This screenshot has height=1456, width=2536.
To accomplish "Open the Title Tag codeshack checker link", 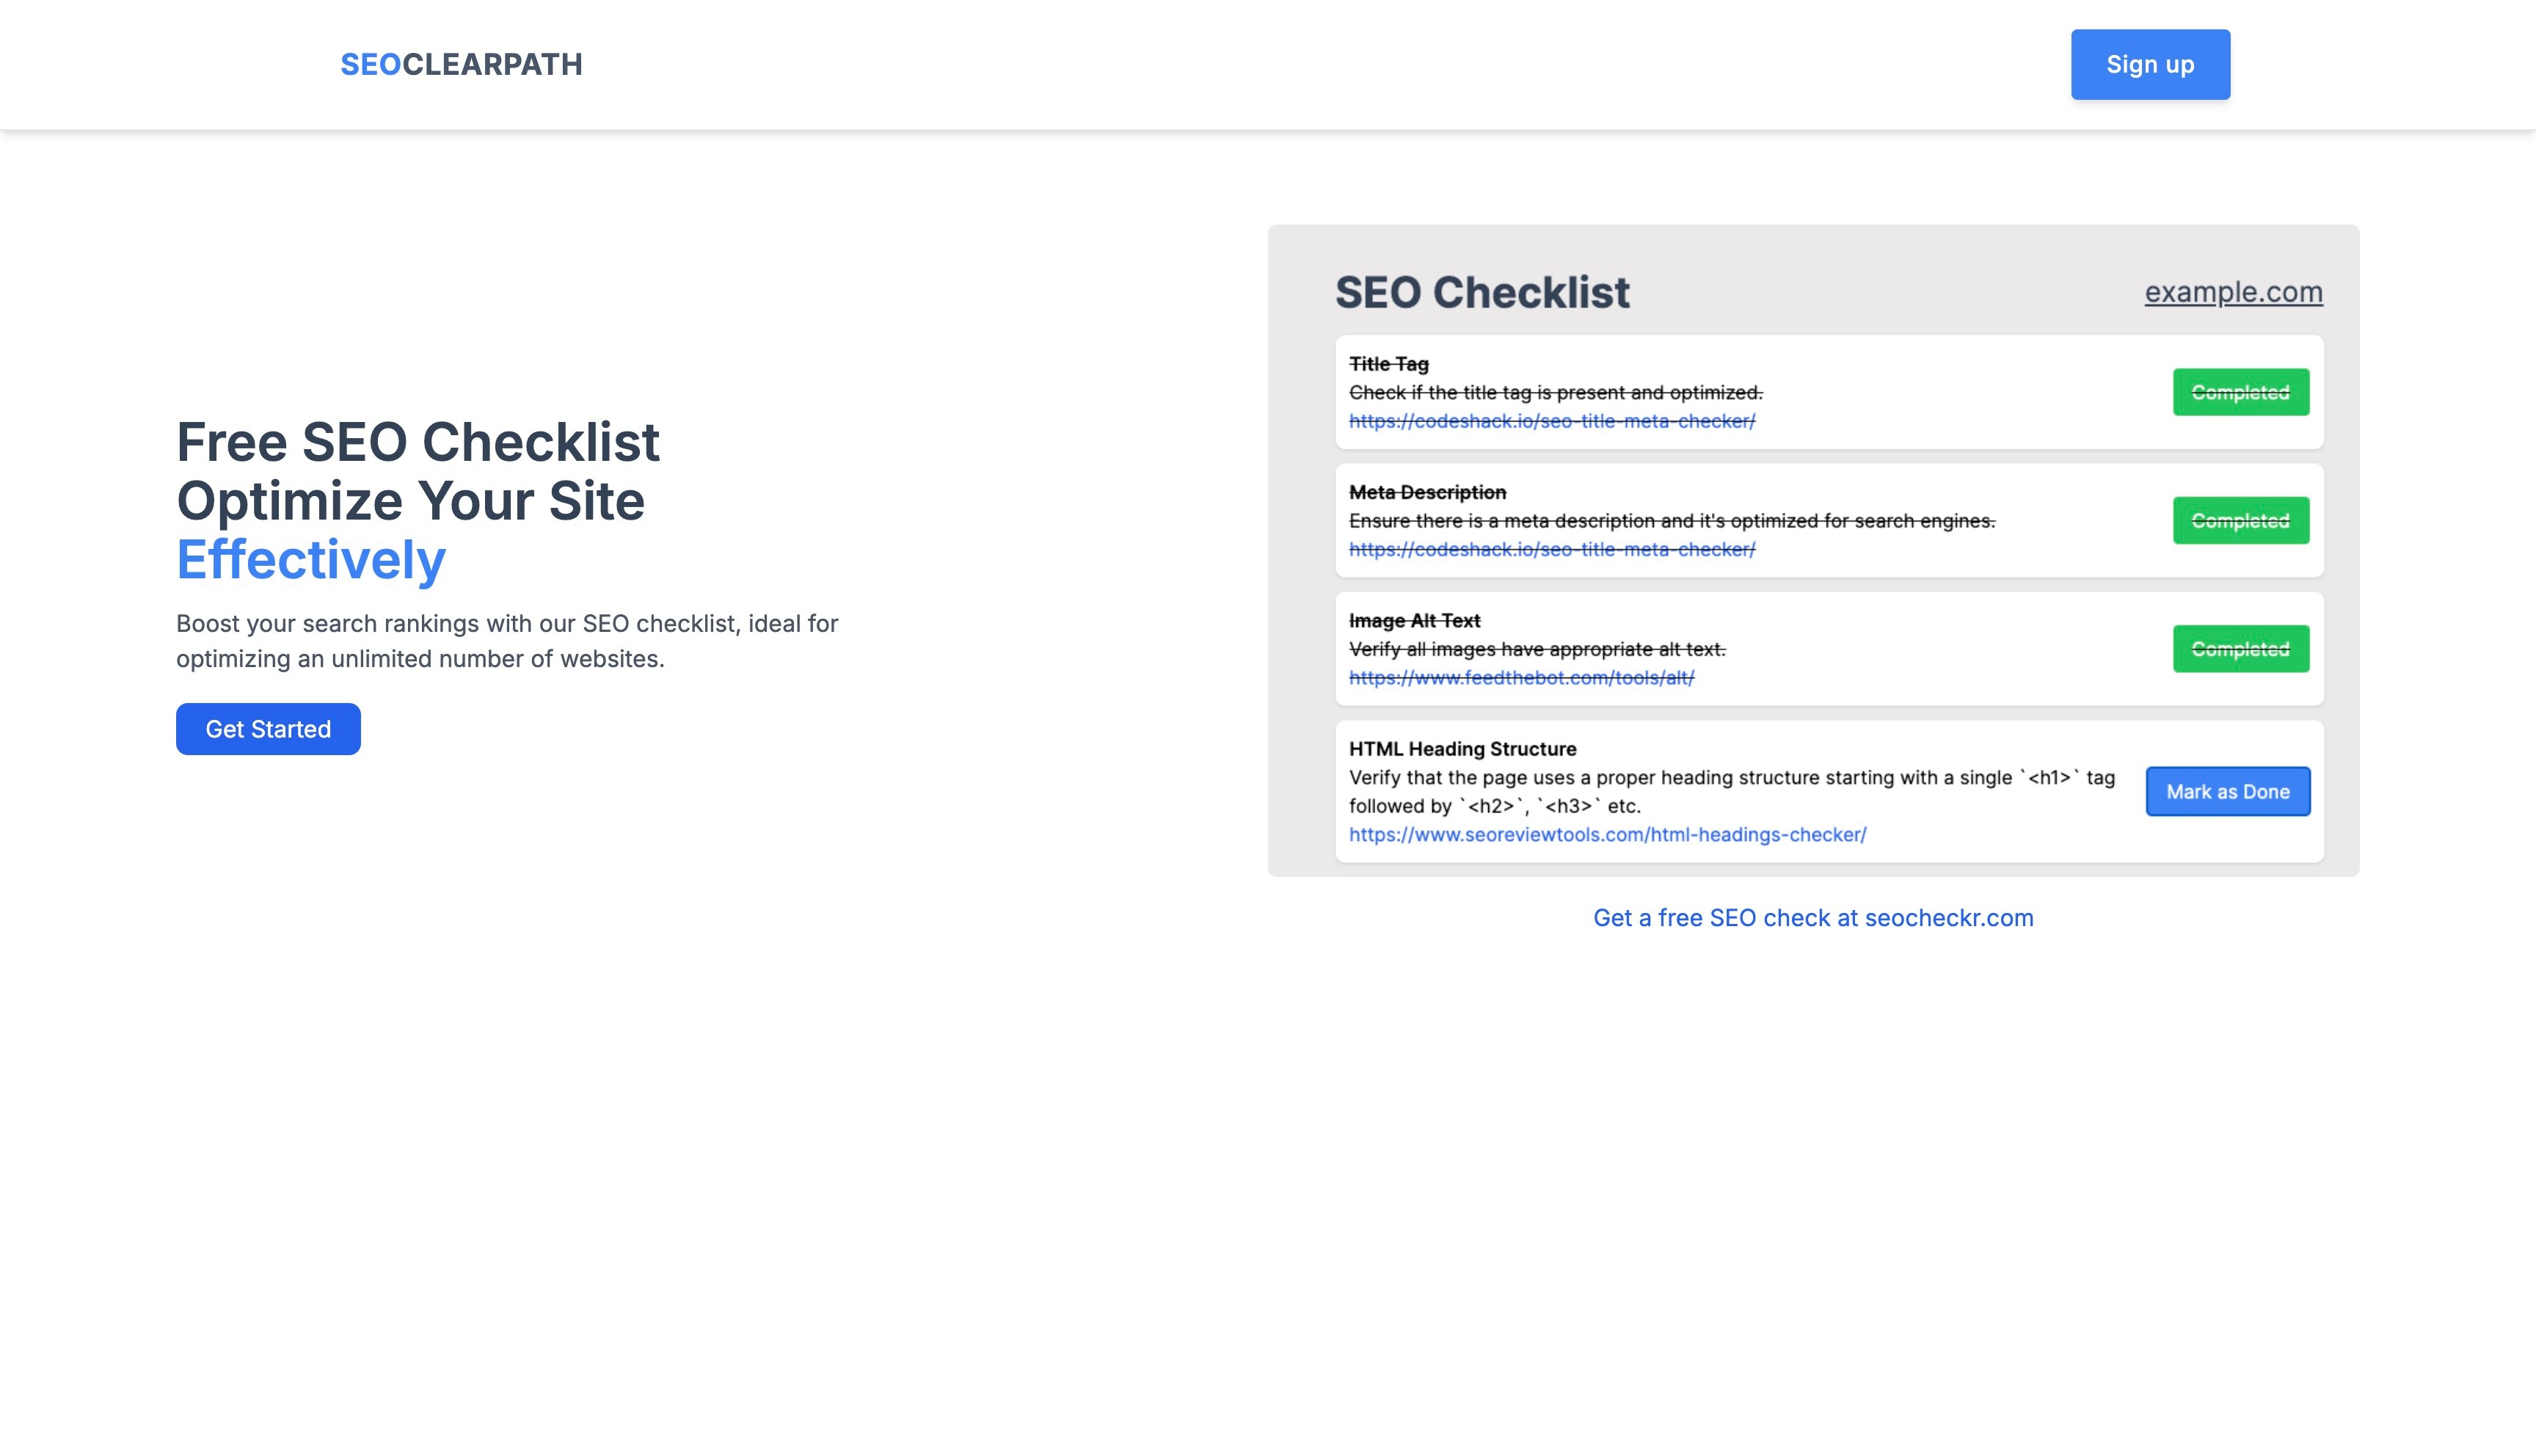I will (1551, 421).
